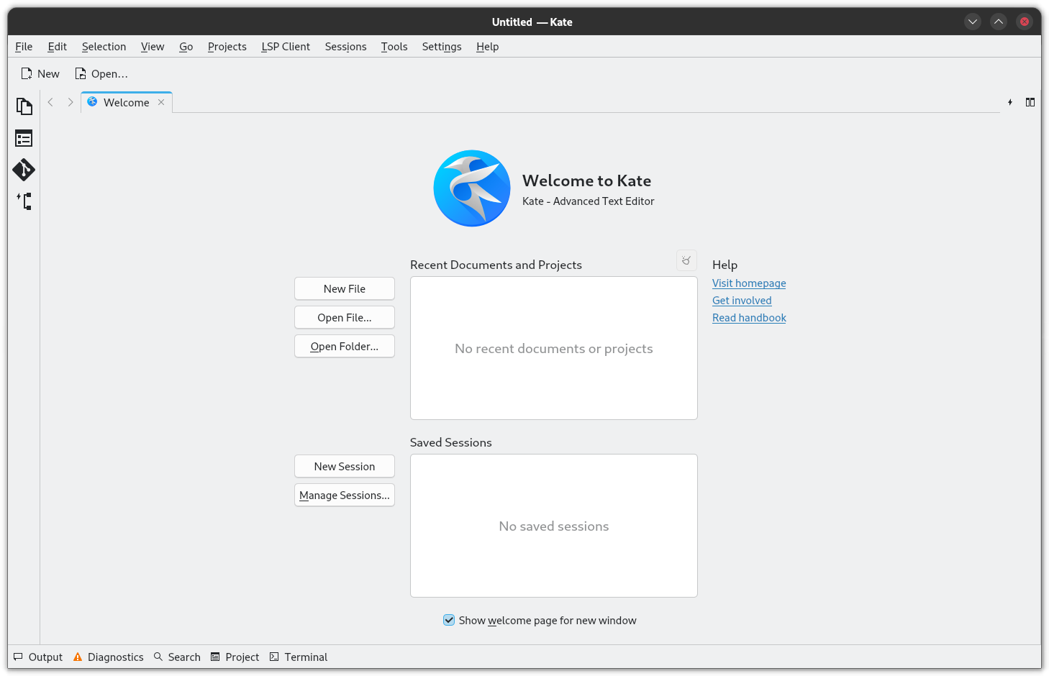Click the split view icon
Image resolution: width=1049 pixels, height=676 pixels.
(1030, 102)
